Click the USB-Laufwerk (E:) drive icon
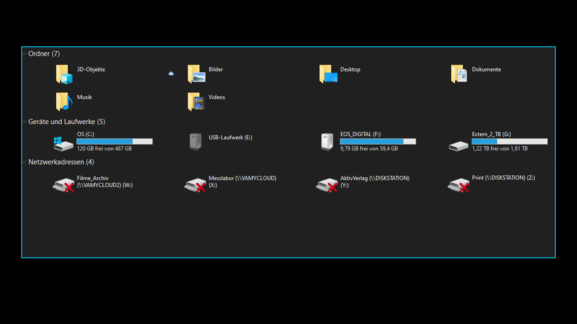The height and width of the screenshot is (324, 577). point(196,142)
